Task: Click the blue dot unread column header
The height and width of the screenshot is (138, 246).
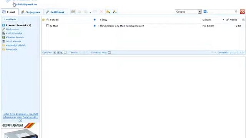Action: 95,20
